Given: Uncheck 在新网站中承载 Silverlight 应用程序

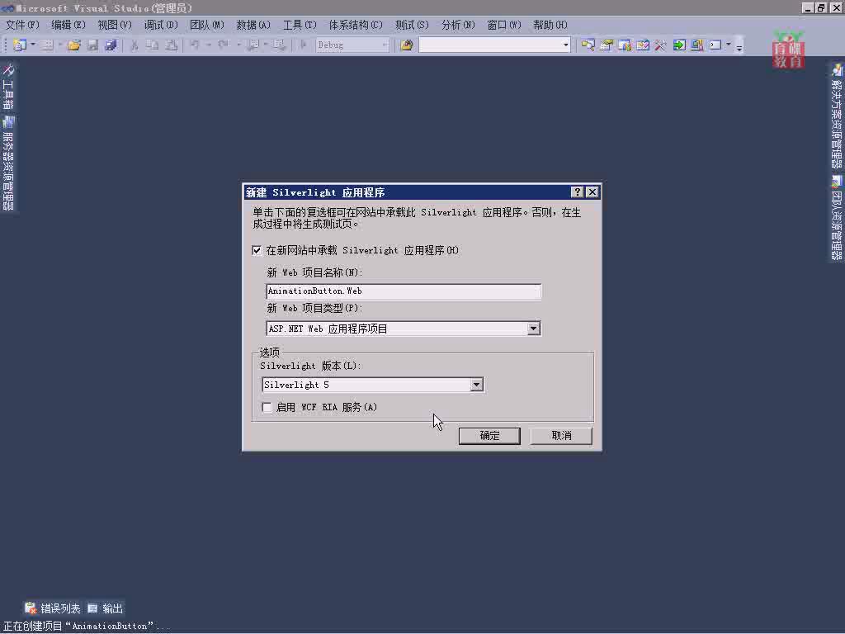Looking at the screenshot, I should (x=257, y=251).
